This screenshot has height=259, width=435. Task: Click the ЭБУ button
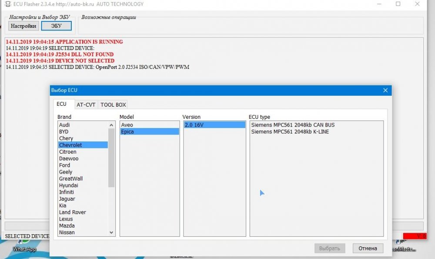tap(56, 26)
